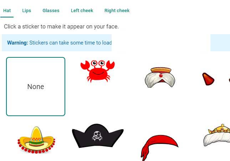Open the Hat tab
This screenshot has width=230, height=161.
pyautogui.click(x=7, y=11)
